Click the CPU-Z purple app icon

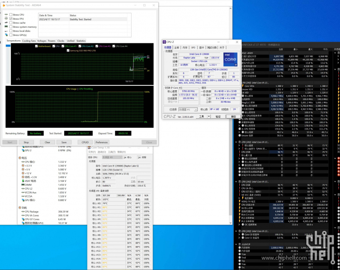[x=164, y=42]
